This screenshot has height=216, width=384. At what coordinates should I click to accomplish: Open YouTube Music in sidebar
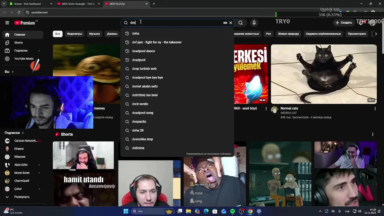coord(23,59)
